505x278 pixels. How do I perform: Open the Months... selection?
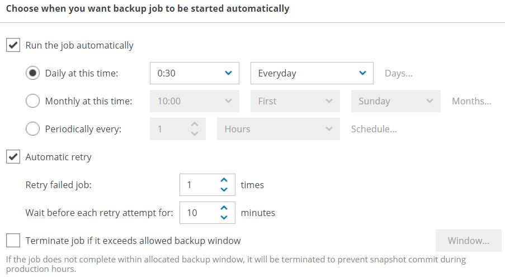pos(471,101)
